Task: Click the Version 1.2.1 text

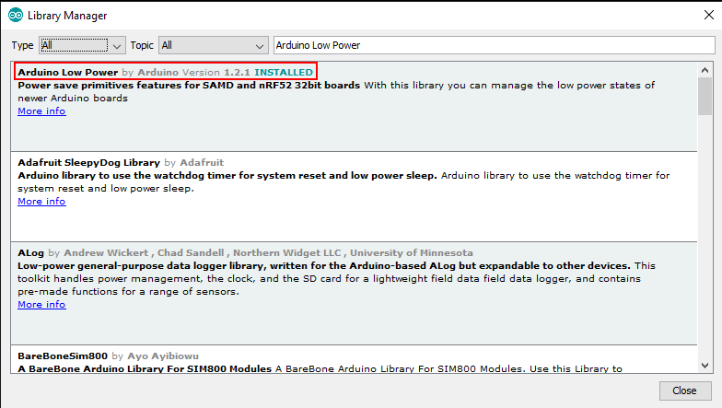Action: tap(215, 72)
